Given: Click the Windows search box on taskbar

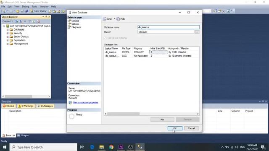Looking at the screenshot, I should 43,147.
